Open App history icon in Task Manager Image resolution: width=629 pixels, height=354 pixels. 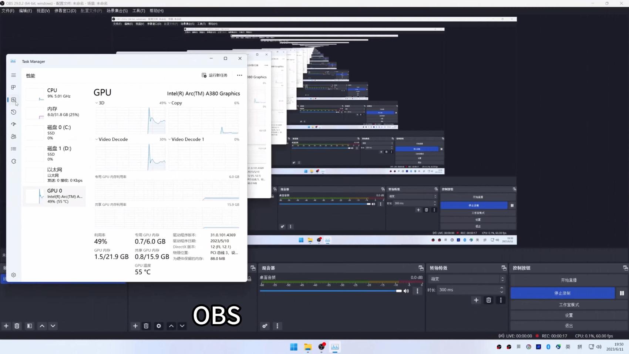coord(14,112)
